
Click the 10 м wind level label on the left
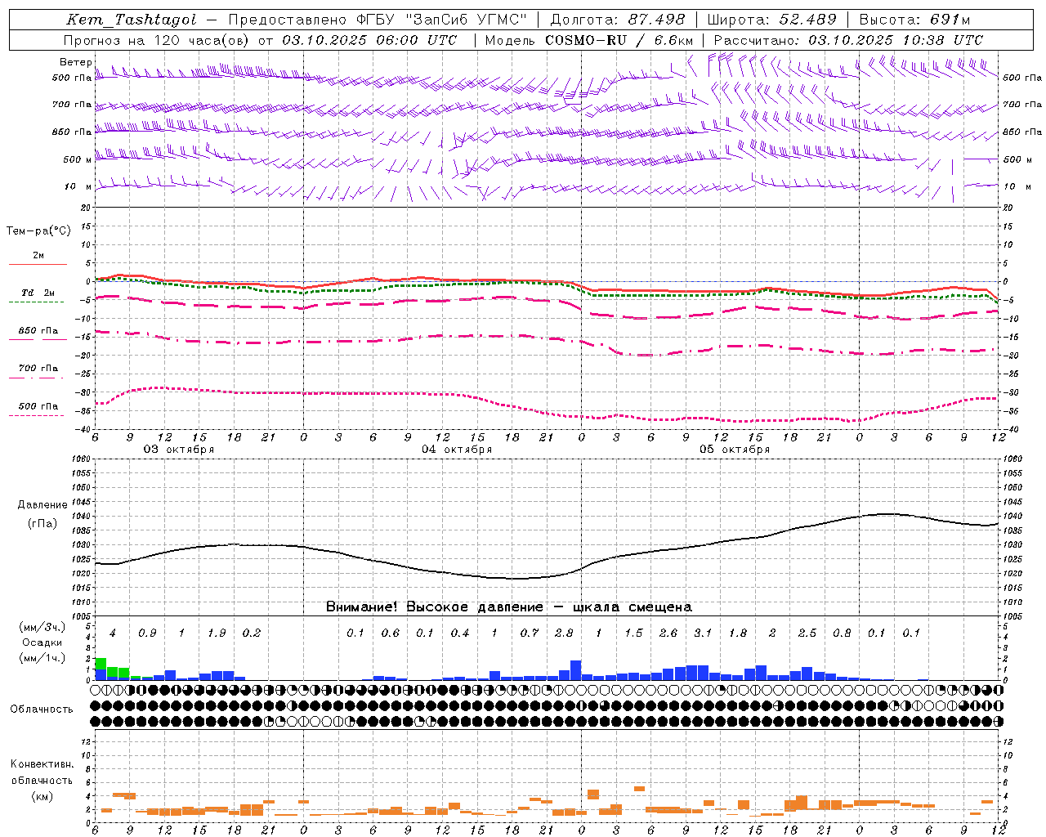(78, 187)
